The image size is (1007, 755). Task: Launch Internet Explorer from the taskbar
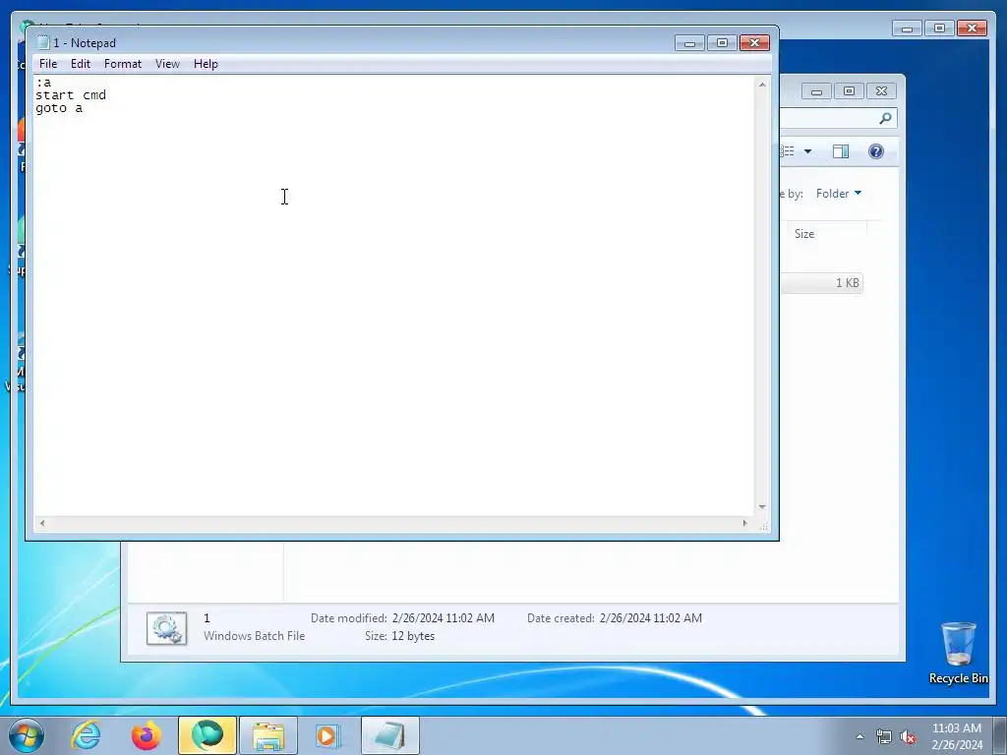click(87, 735)
